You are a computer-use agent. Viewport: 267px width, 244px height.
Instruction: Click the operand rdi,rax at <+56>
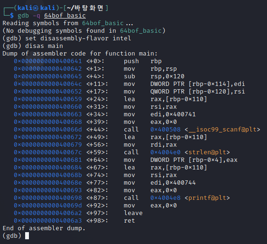click(x=164, y=145)
